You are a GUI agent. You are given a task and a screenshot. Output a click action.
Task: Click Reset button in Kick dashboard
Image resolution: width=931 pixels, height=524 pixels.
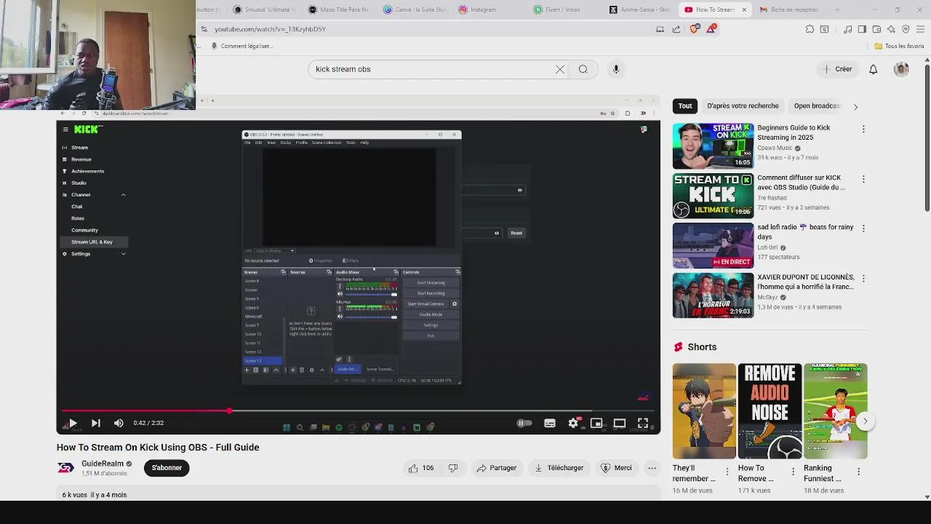pos(516,233)
